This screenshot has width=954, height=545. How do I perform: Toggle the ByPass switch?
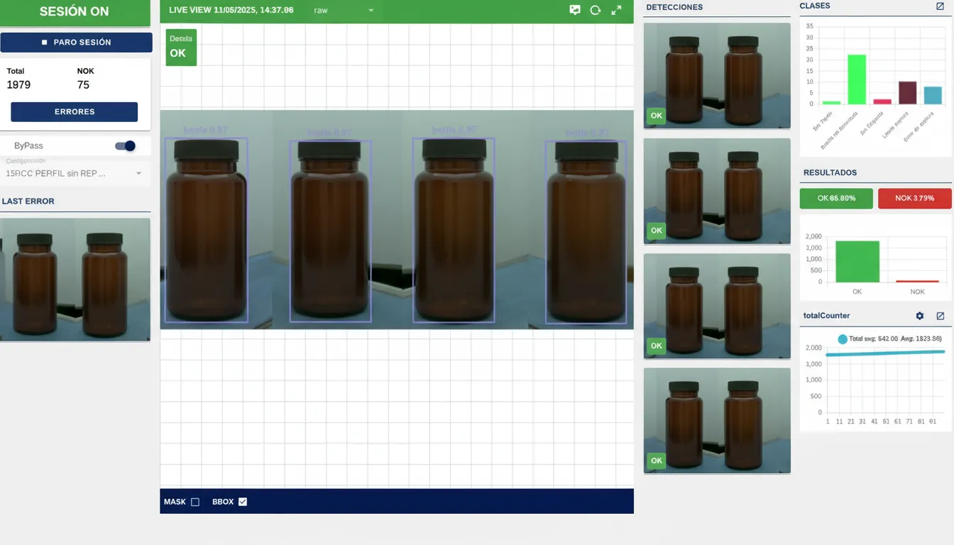125,145
